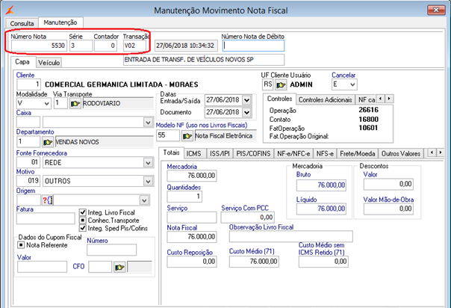Click the Série input field
This screenshot has width=451, height=308.
[81, 46]
